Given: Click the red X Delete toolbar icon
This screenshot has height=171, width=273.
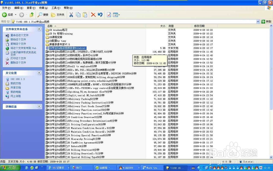Looking at the screenshot, I should tap(93, 15).
